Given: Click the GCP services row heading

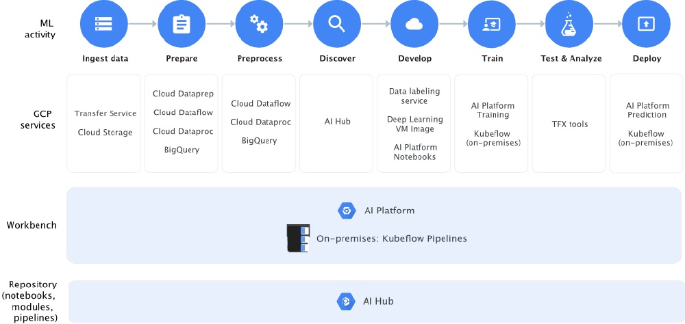Looking at the screenshot, I should point(38,120).
